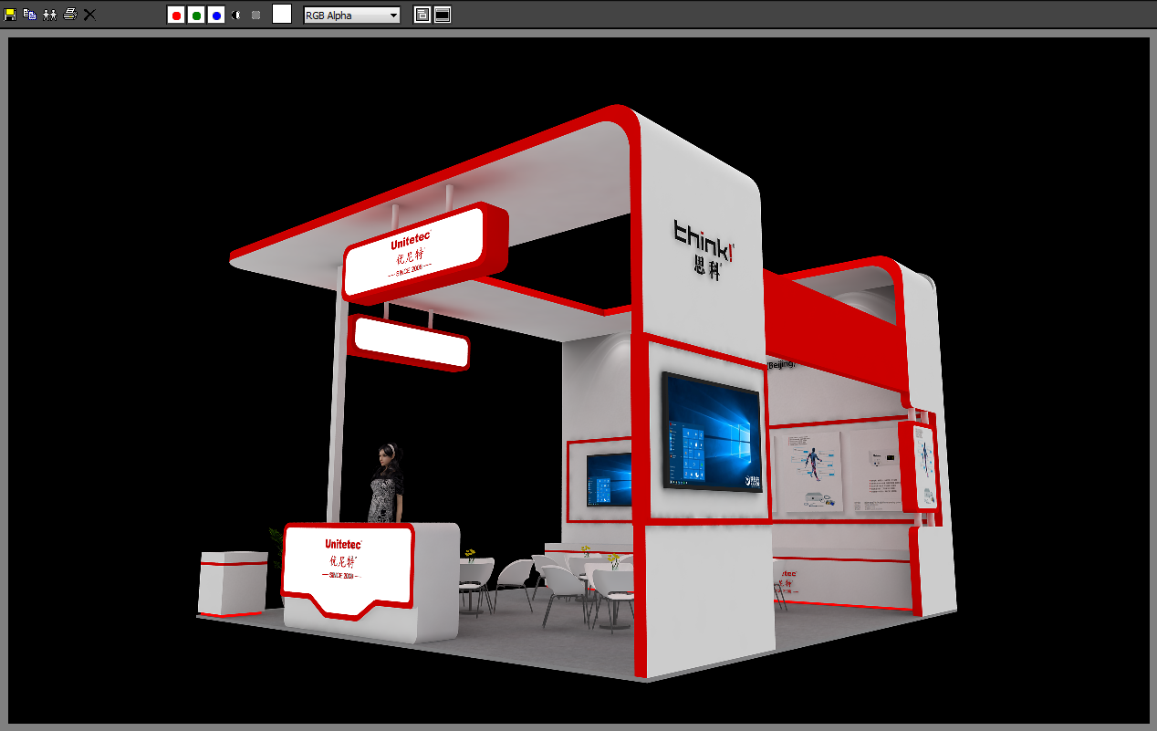
Task: Open the white color swatch
Action: click(282, 14)
